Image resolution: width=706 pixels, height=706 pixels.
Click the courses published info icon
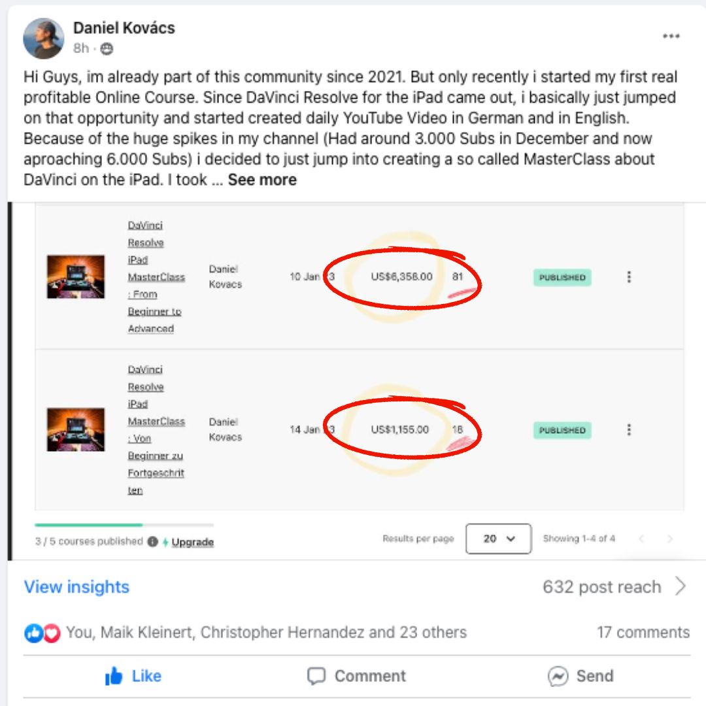[152, 541]
